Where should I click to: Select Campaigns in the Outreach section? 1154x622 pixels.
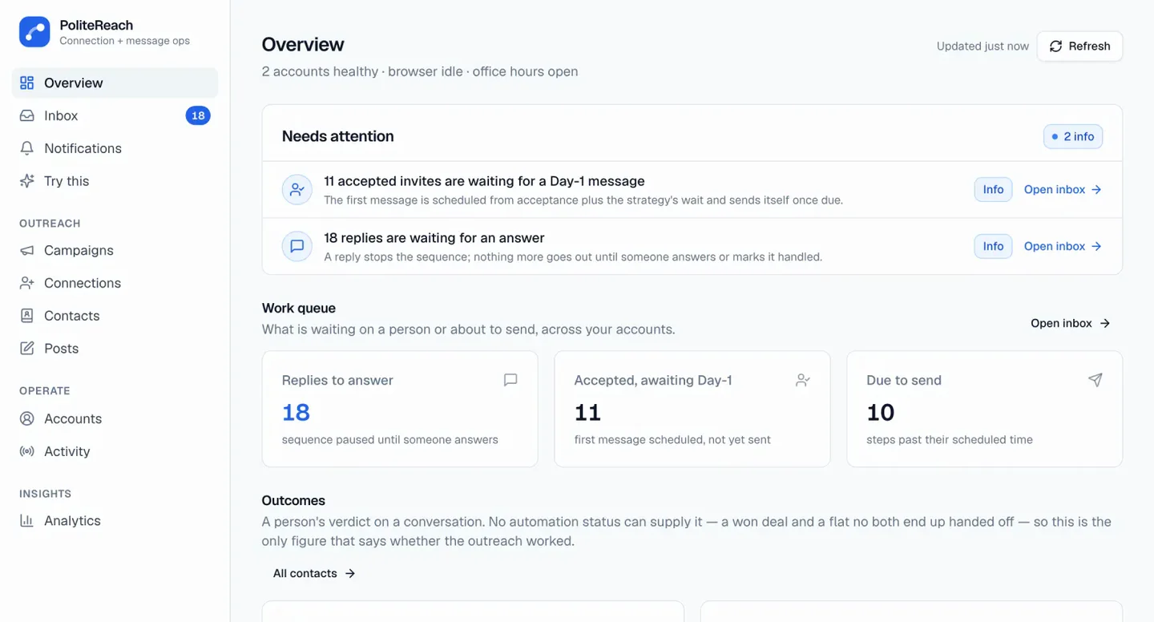(115, 250)
